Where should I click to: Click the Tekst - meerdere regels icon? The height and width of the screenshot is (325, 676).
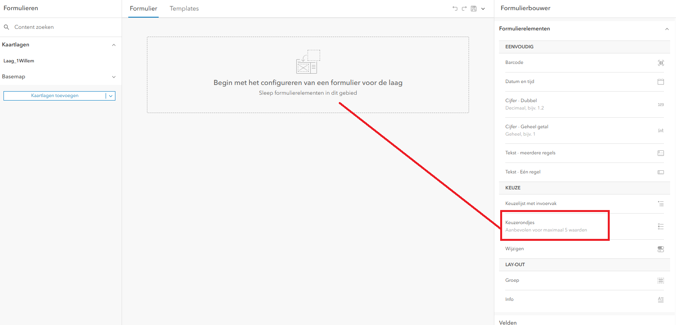(x=661, y=153)
